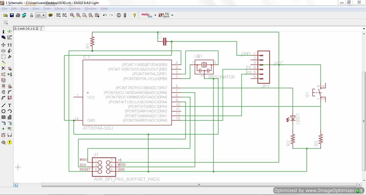The image size is (366, 195).
Task: Undo the last action
Action: point(105,15)
